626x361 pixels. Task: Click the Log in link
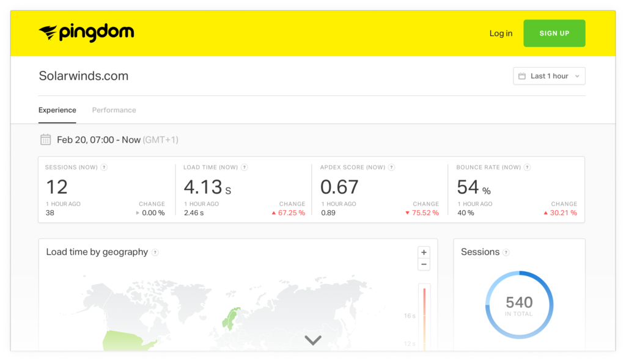click(501, 34)
